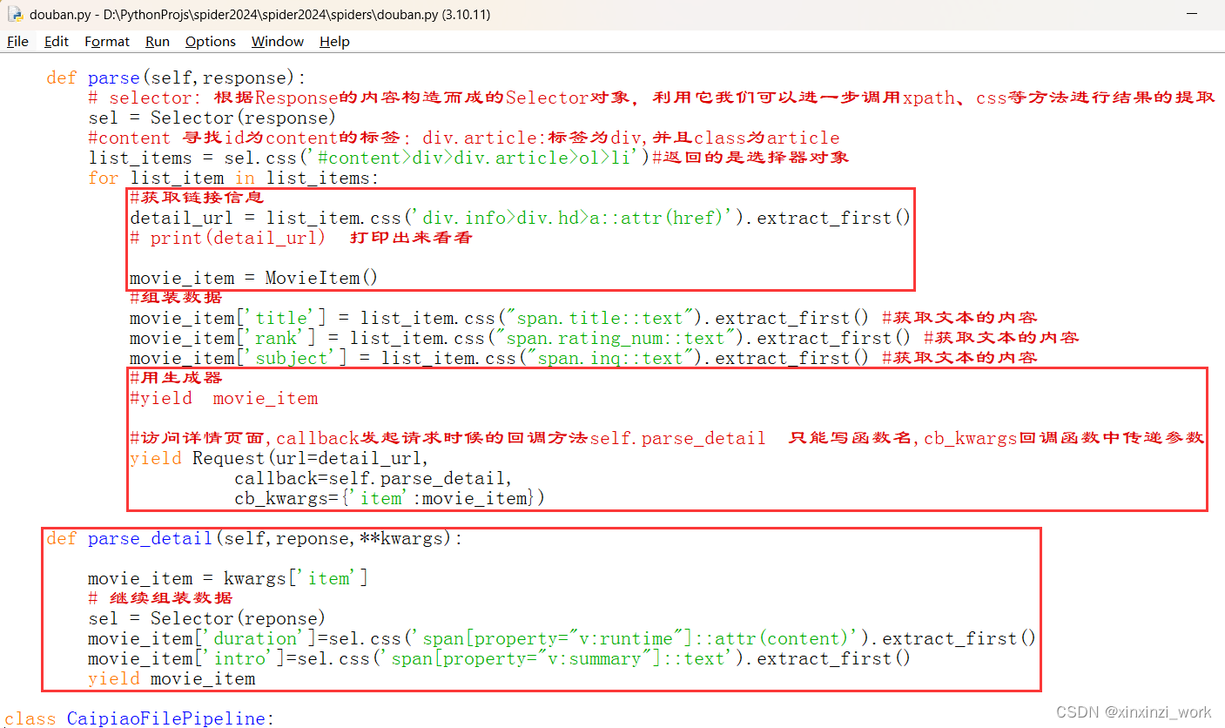Image resolution: width=1225 pixels, height=728 pixels.
Task: Click the 'class CaipiaoFilePipeline:' line
Action: (139, 718)
